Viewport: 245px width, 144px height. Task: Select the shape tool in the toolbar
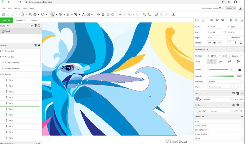60,15
